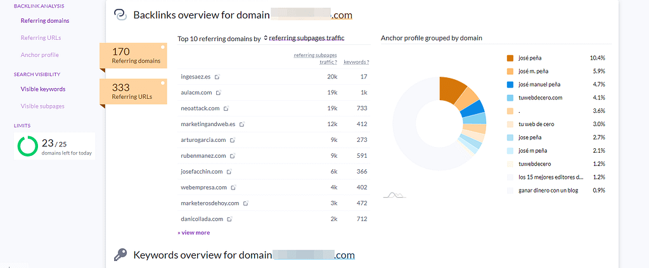Click the 'Keywords overview for domain' heading
Image resolution: width=649 pixels, height=268 pixels.
point(202,255)
